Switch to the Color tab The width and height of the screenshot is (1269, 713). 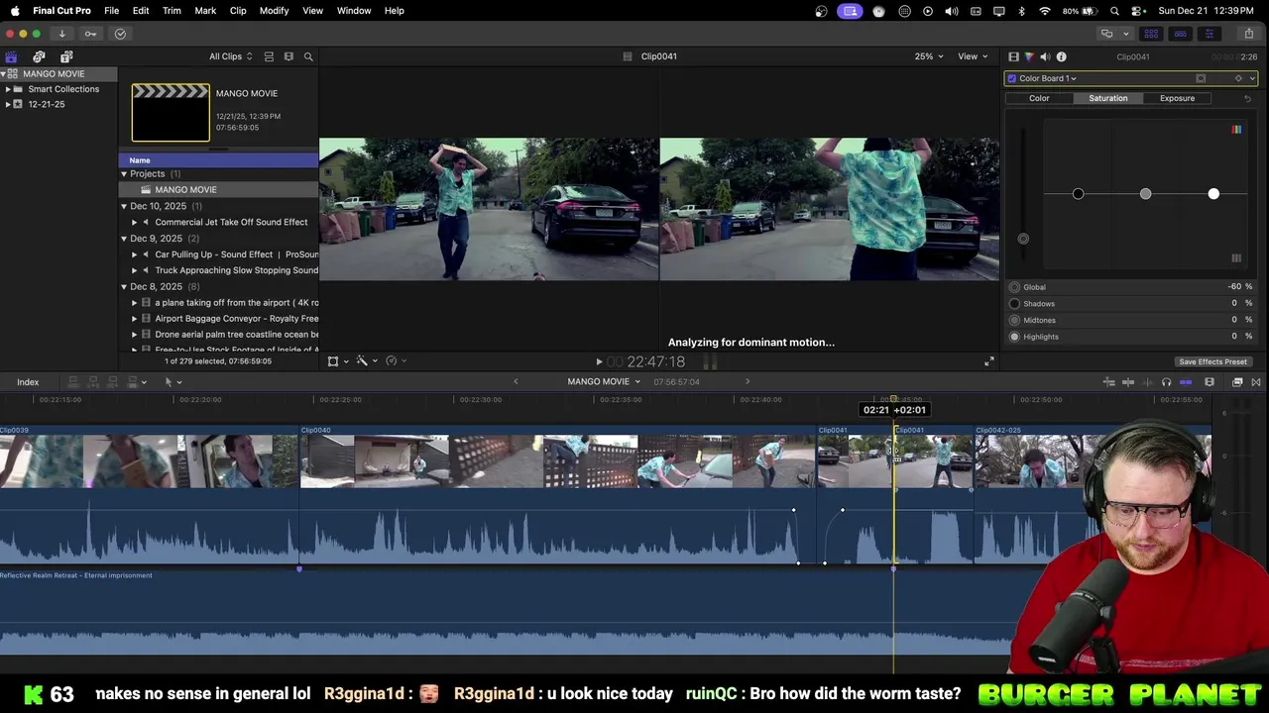pos(1039,98)
